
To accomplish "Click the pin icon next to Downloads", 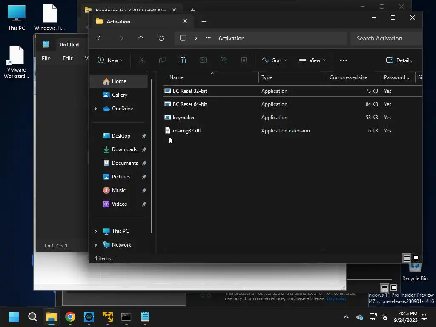I will tap(144, 149).
